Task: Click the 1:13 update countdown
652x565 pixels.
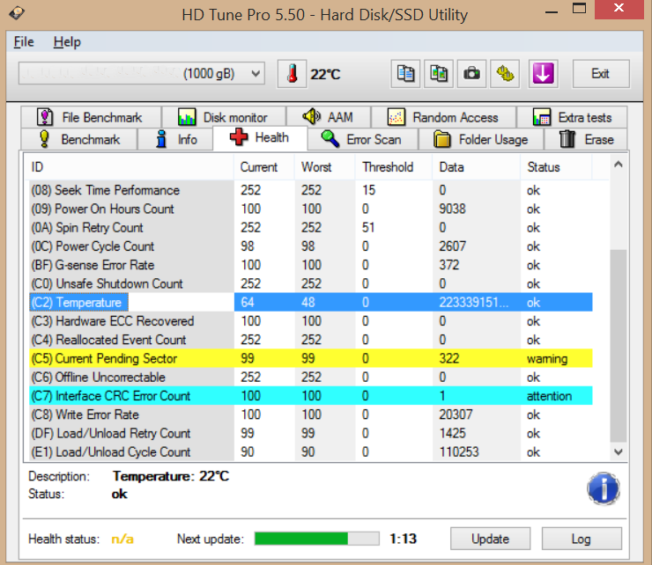Action: [403, 539]
